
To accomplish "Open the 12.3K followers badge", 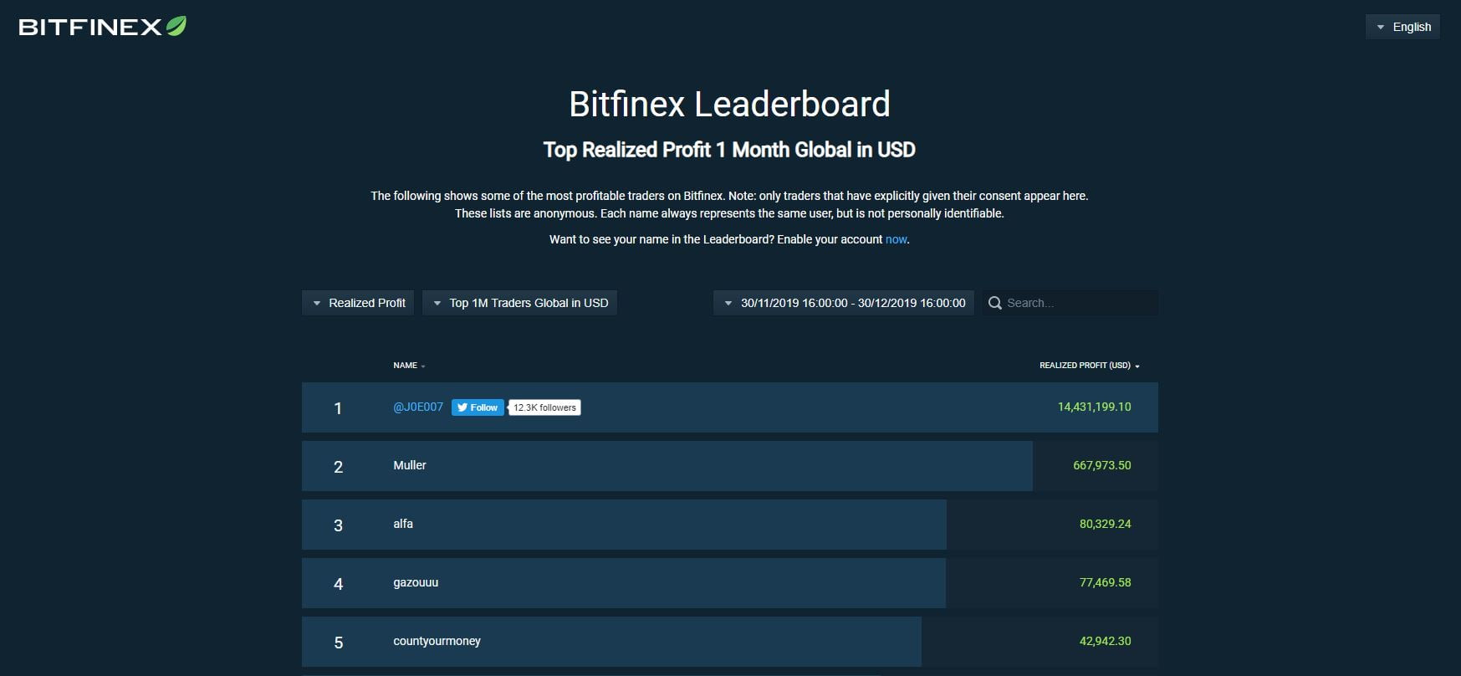I will (544, 407).
